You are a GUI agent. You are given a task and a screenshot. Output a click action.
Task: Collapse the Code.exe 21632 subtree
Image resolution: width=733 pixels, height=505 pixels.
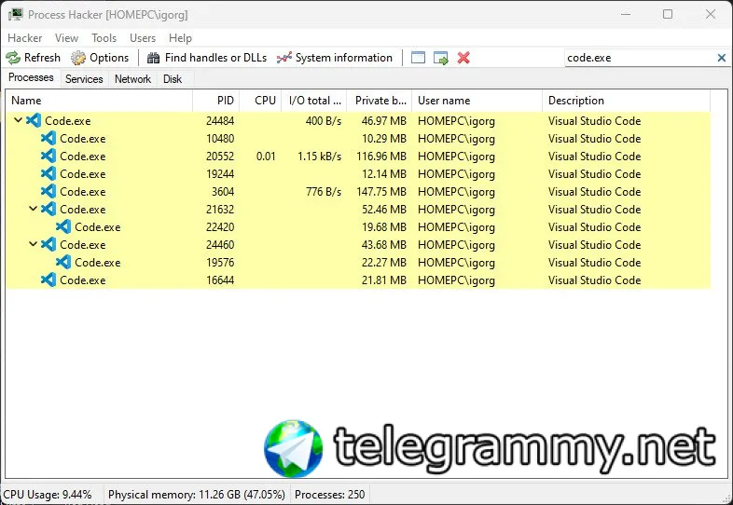(34, 209)
